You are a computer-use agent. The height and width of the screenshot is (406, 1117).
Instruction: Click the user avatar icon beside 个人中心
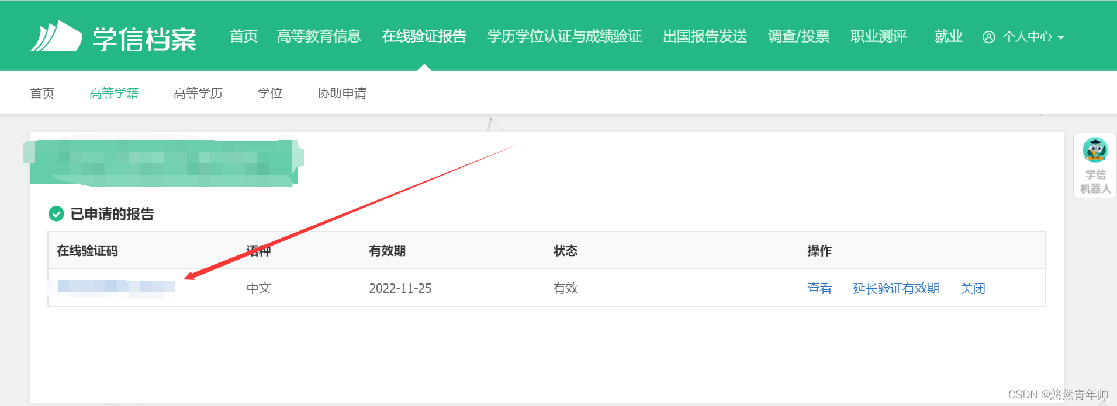click(x=988, y=37)
